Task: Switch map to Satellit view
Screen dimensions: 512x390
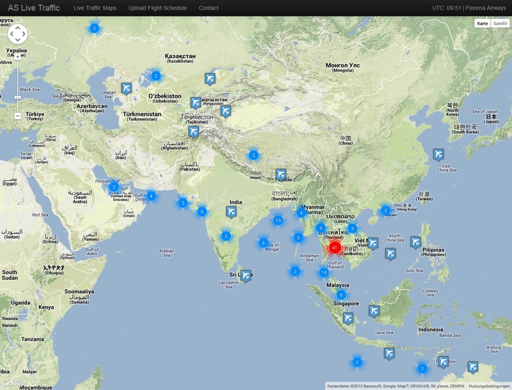Action: click(x=500, y=23)
